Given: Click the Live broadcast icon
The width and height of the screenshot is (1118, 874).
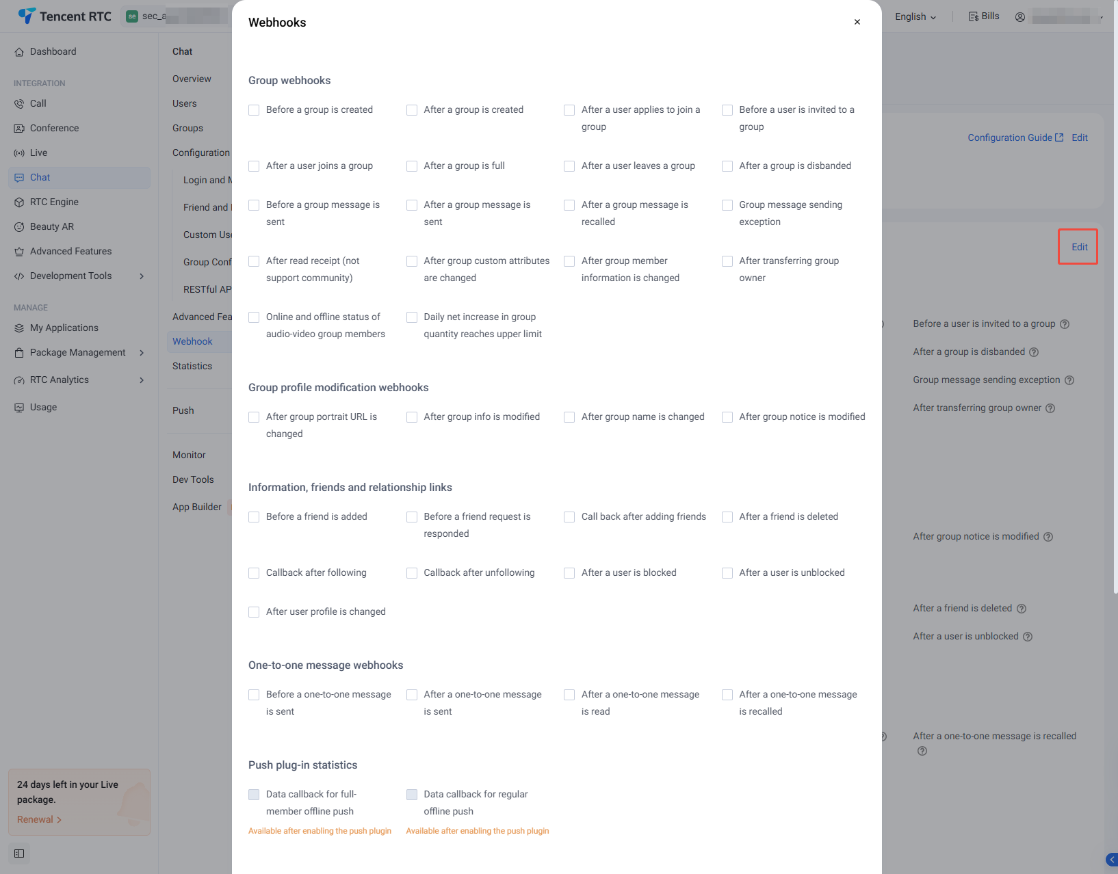Looking at the screenshot, I should [19, 153].
